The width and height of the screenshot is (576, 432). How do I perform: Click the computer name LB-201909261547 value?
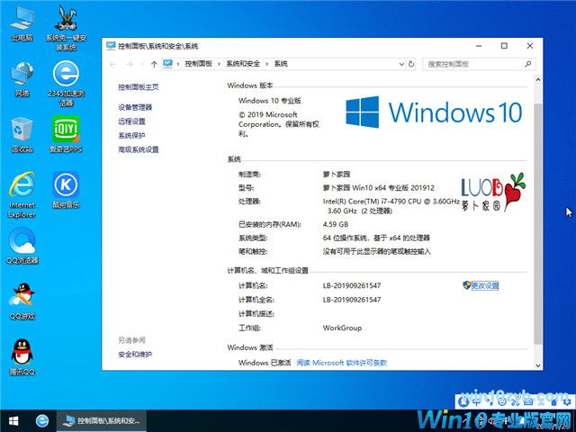click(352, 285)
